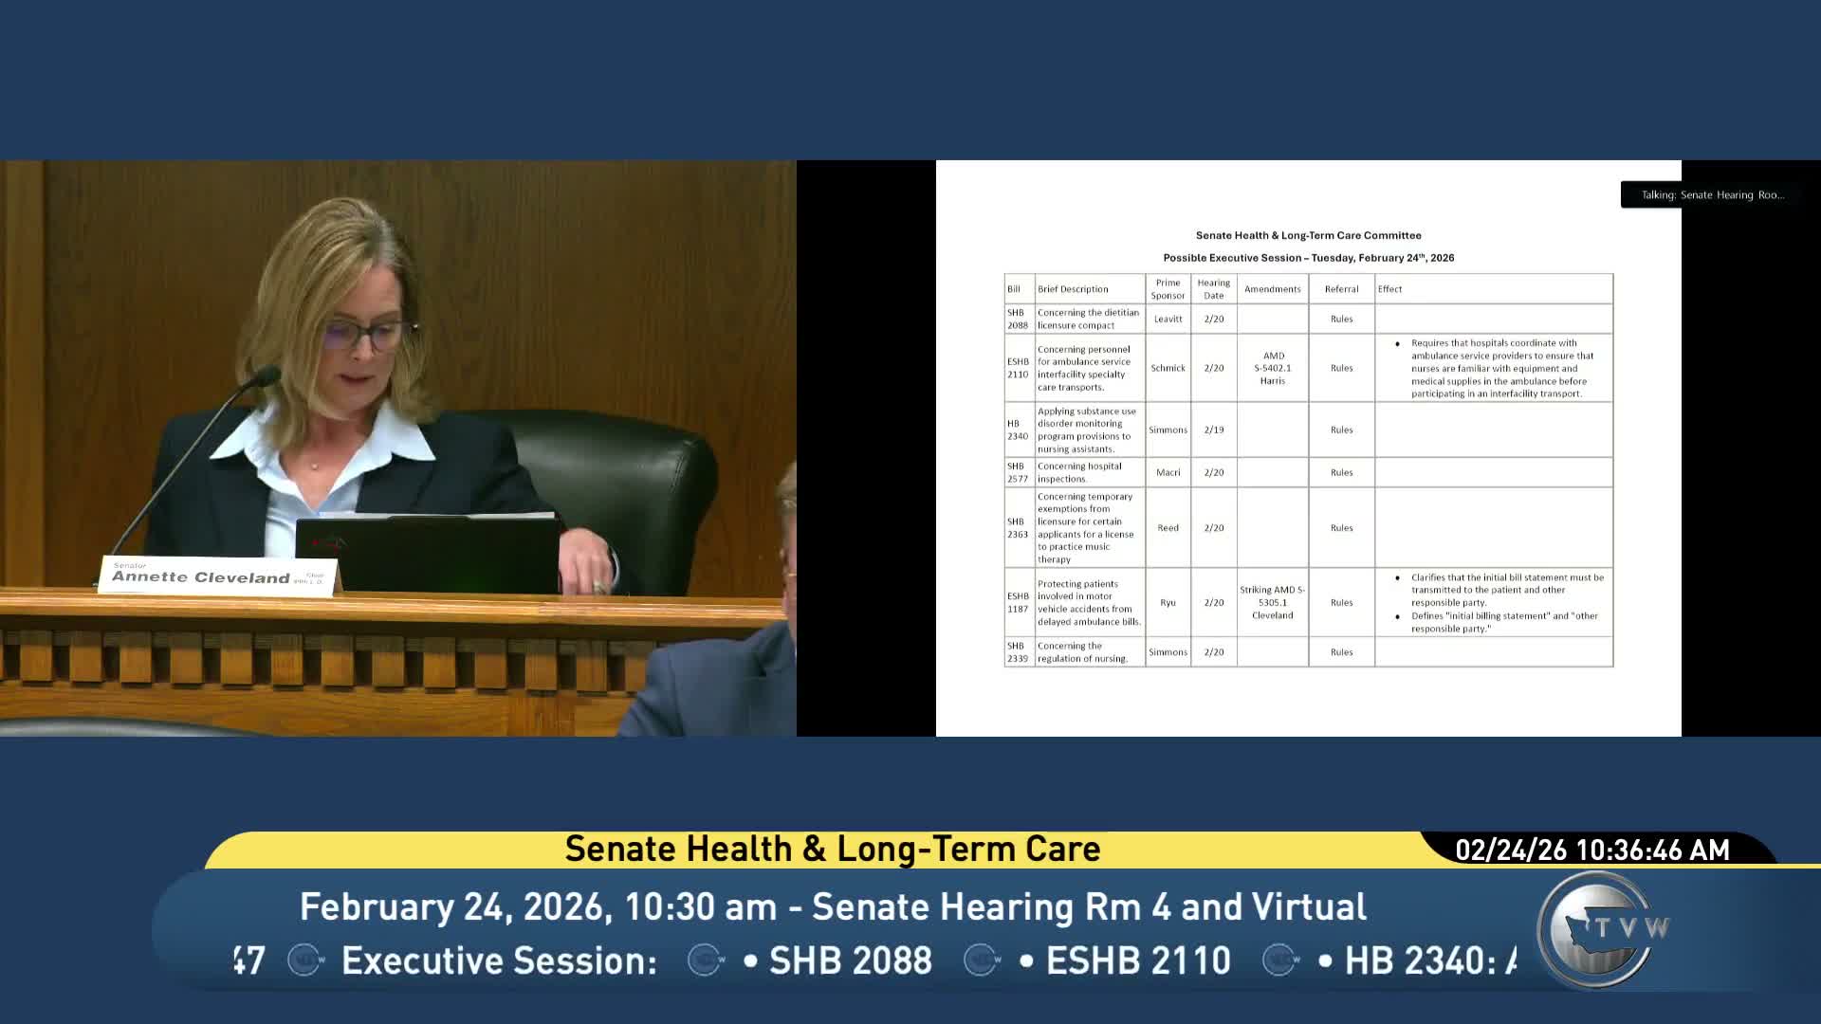Click the Bill column header in table
1821x1024 pixels.
click(x=1014, y=289)
